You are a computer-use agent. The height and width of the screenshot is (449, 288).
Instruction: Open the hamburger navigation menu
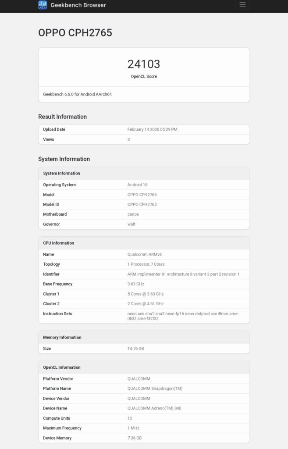click(x=242, y=5)
